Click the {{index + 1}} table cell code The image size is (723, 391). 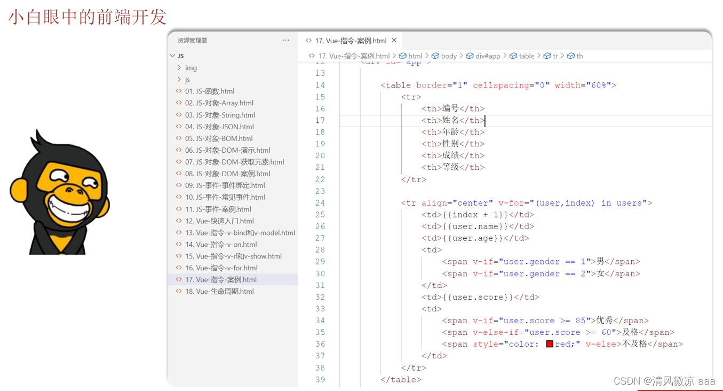478,215
